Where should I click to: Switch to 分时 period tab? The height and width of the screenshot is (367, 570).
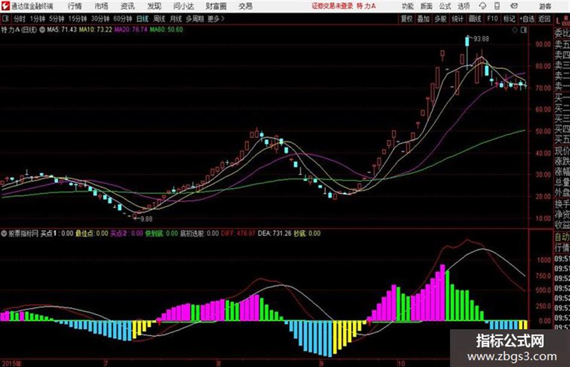pos(19,19)
